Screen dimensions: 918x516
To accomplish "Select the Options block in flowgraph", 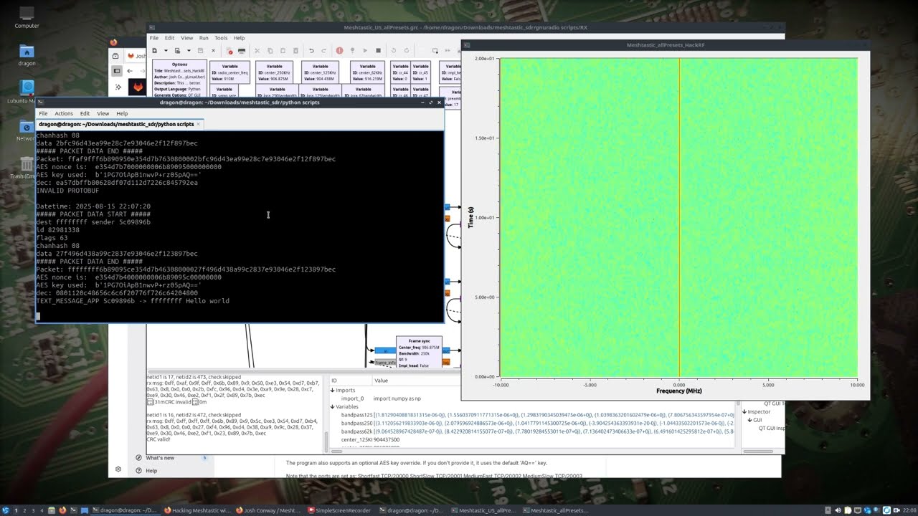I will point(179,79).
